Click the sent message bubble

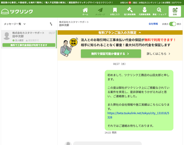click(139, 100)
